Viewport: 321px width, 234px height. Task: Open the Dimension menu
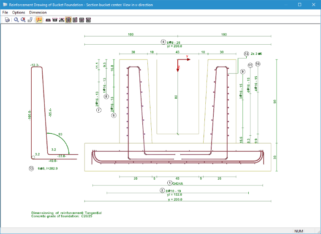coord(38,13)
